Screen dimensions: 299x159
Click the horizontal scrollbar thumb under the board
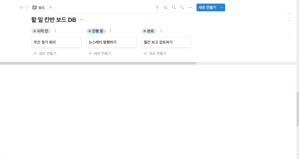point(98,63)
